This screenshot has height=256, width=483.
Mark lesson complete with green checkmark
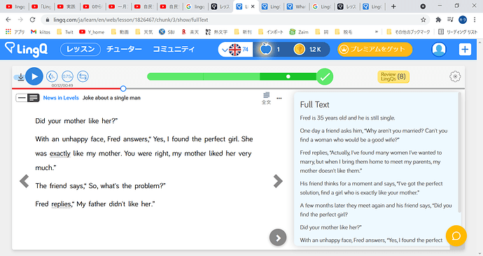coord(325,77)
